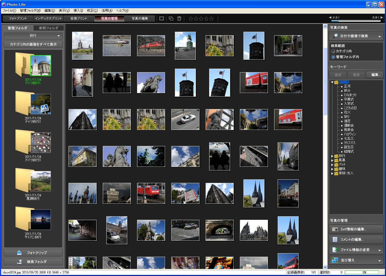Switch to the 参照フォルダ tab
This screenshot has width=386, height=276.
48,27
